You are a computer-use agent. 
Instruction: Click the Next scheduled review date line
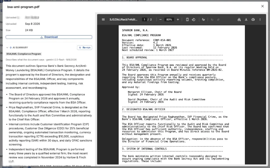(x=148, y=50)
